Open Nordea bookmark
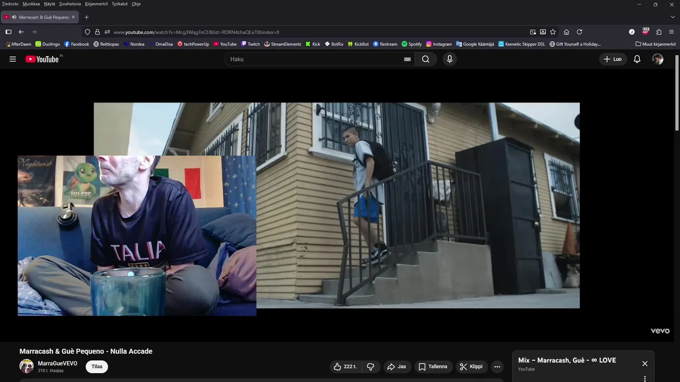Screen dimensions: 680x382 [x=134, y=44]
